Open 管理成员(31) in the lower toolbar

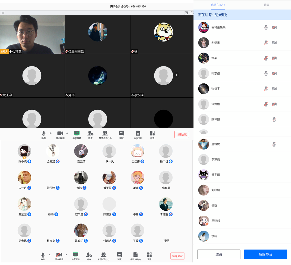pos(103,255)
